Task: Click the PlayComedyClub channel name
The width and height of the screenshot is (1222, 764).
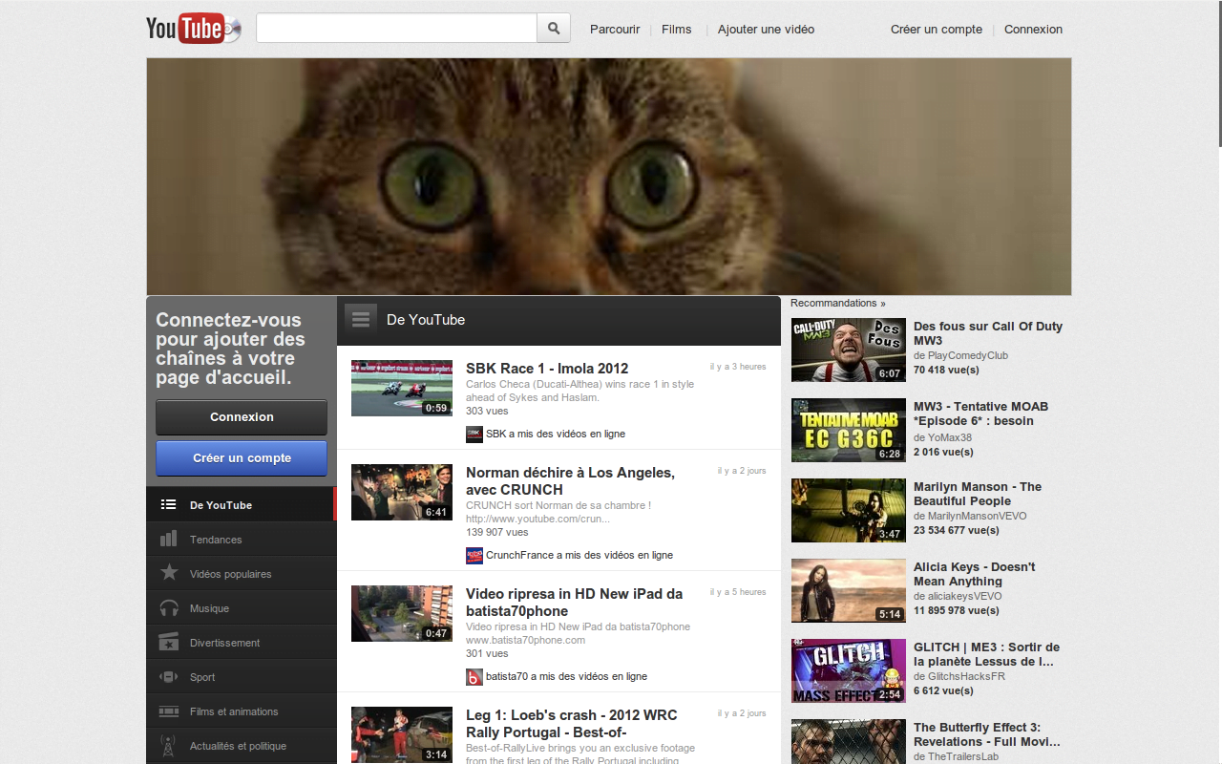Action: pos(968,355)
